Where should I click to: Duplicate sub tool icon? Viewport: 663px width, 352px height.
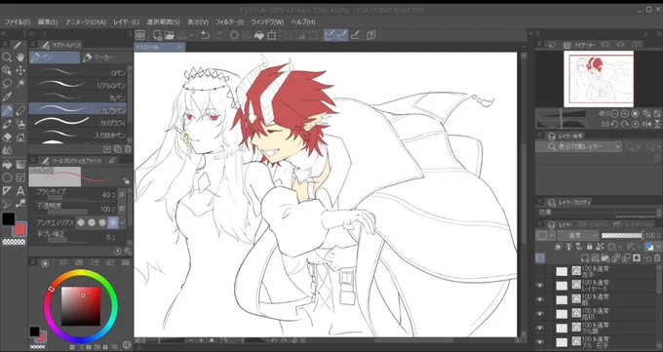[117, 149]
